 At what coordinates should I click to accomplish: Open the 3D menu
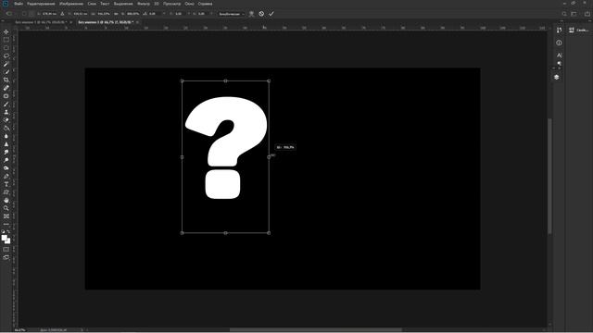click(x=157, y=4)
